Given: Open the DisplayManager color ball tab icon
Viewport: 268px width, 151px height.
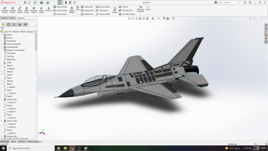Looking at the screenshot, I should (26, 24).
